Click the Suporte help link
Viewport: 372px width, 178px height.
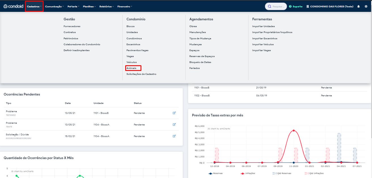296,6
